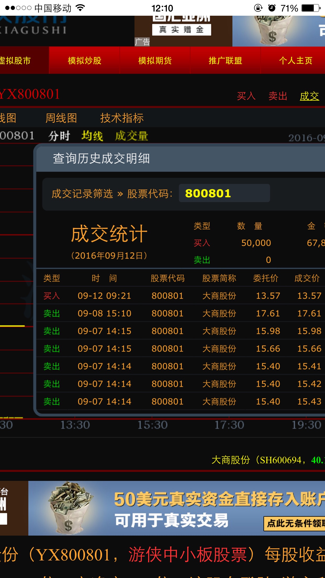Click the stock code field 800801
The width and height of the screenshot is (325, 578).
point(224,193)
